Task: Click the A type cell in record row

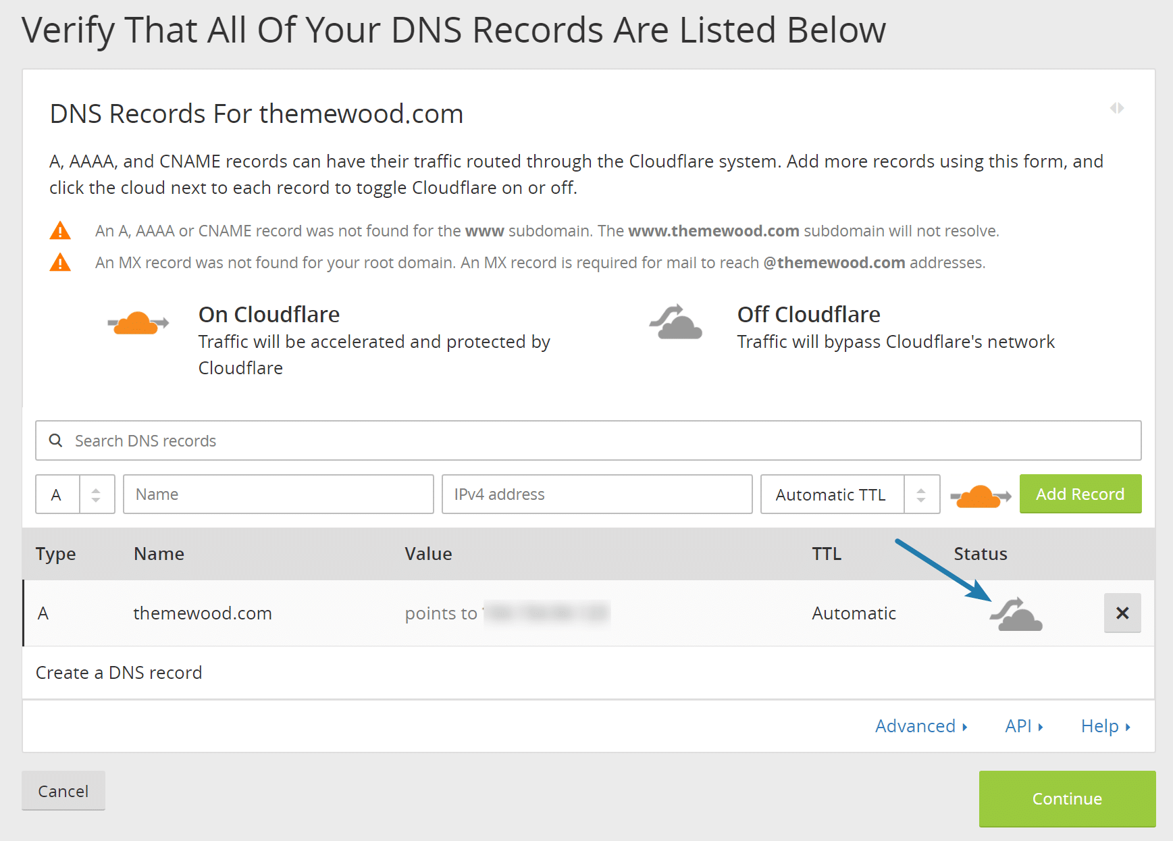Action: pyautogui.click(x=43, y=613)
